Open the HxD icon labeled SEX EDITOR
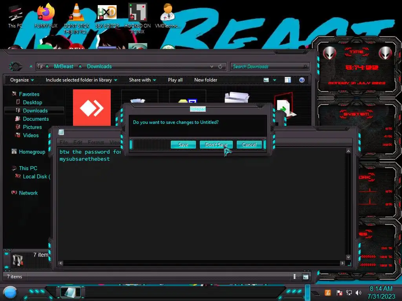 (x=107, y=16)
